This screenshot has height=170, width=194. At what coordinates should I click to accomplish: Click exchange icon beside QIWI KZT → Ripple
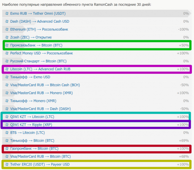[7, 125]
